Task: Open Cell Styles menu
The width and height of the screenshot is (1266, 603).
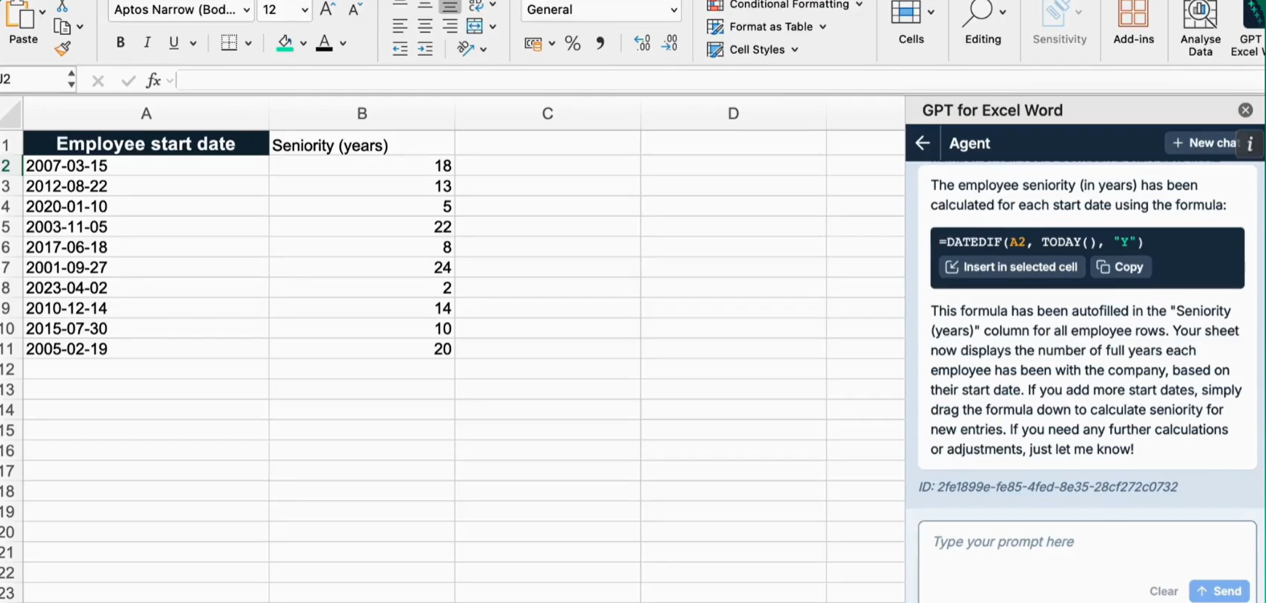Action: click(753, 50)
